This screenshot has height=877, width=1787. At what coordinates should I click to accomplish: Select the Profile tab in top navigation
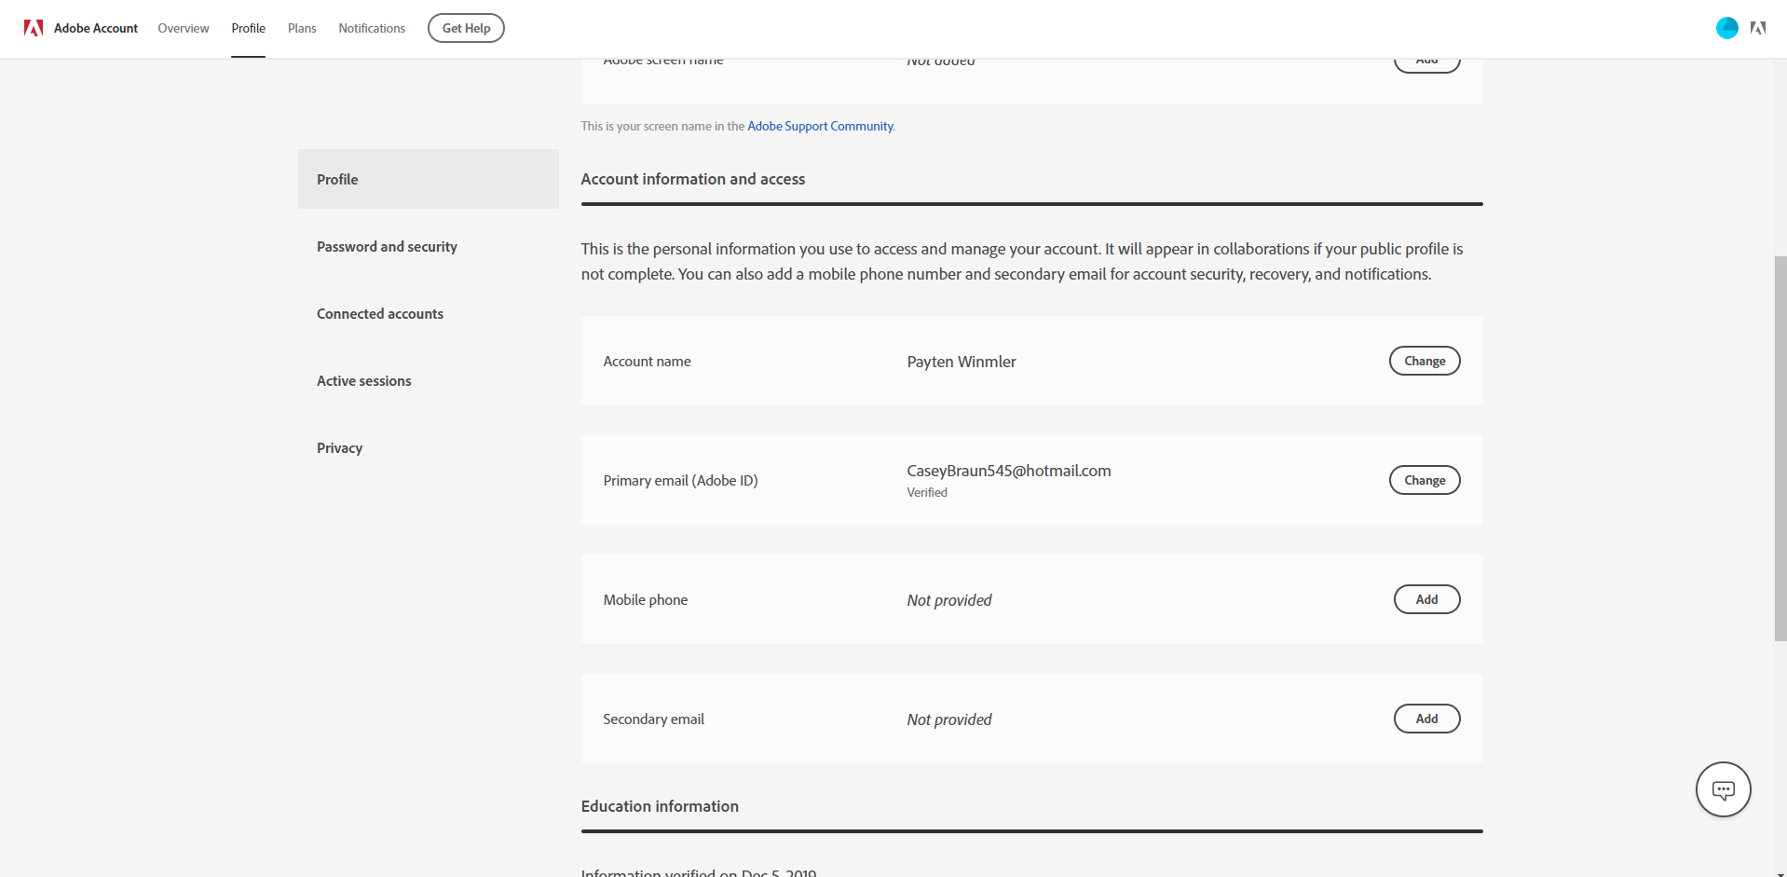tap(249, 28)
